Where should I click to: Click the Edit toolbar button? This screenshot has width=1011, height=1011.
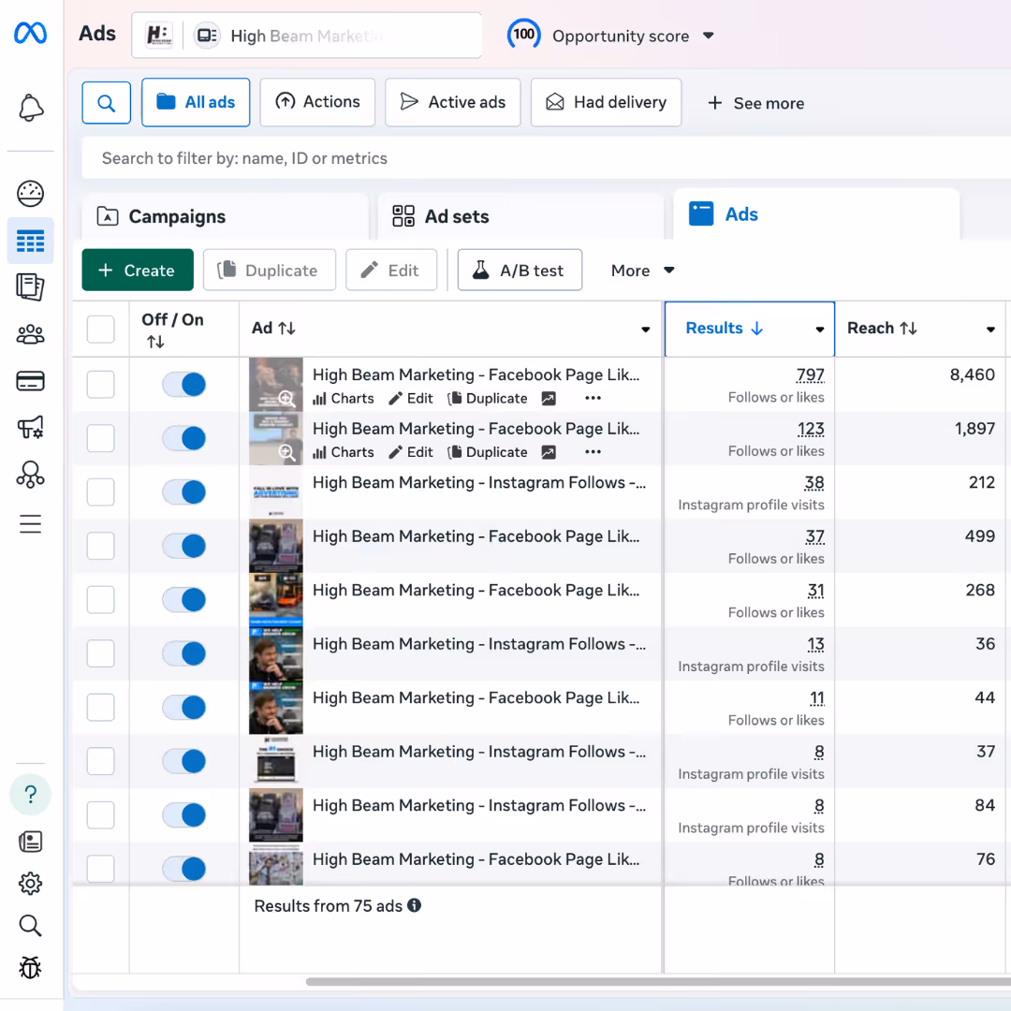click(x=391, y=271)
